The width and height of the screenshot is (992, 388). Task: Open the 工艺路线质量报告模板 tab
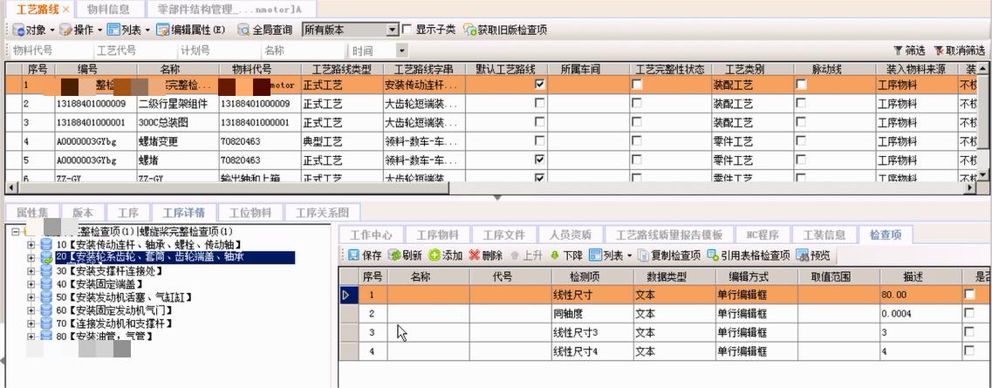(x=668, y=235)
